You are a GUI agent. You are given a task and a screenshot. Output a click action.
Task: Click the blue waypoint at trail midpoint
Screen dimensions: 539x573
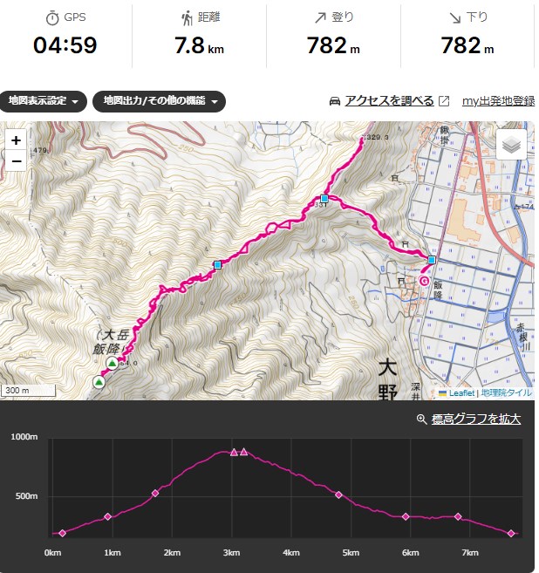(x=217, y=264)
